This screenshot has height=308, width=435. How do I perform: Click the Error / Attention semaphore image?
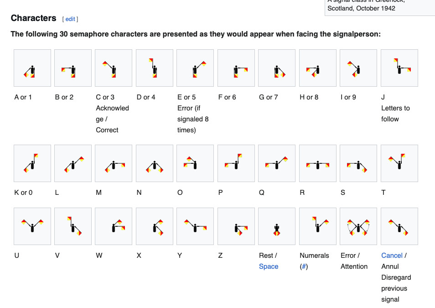click(358, 226)
